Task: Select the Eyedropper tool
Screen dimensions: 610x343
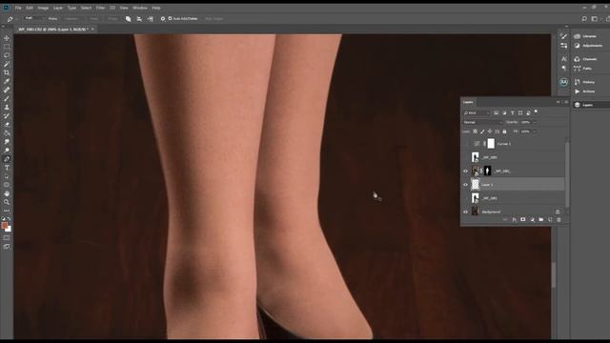Action: point(7,81)
